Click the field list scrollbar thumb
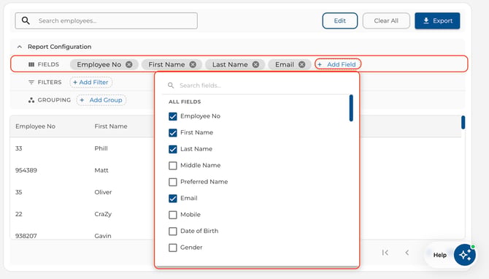Screen dimensions: 489x279 point(351,108)
